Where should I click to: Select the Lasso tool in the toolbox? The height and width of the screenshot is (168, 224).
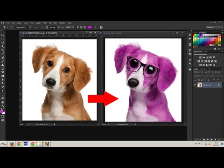(x=3, y=43)
